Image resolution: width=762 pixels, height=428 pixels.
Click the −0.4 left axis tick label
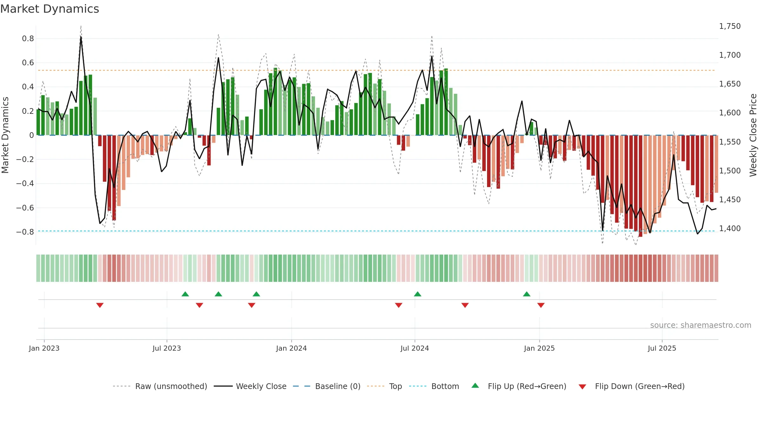25,184
